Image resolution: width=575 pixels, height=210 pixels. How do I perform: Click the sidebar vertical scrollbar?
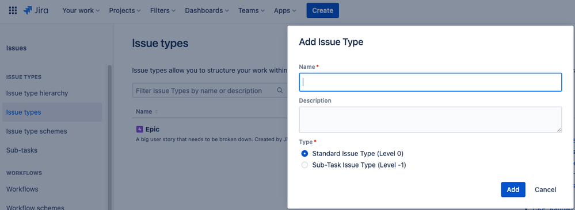(109, 137)
